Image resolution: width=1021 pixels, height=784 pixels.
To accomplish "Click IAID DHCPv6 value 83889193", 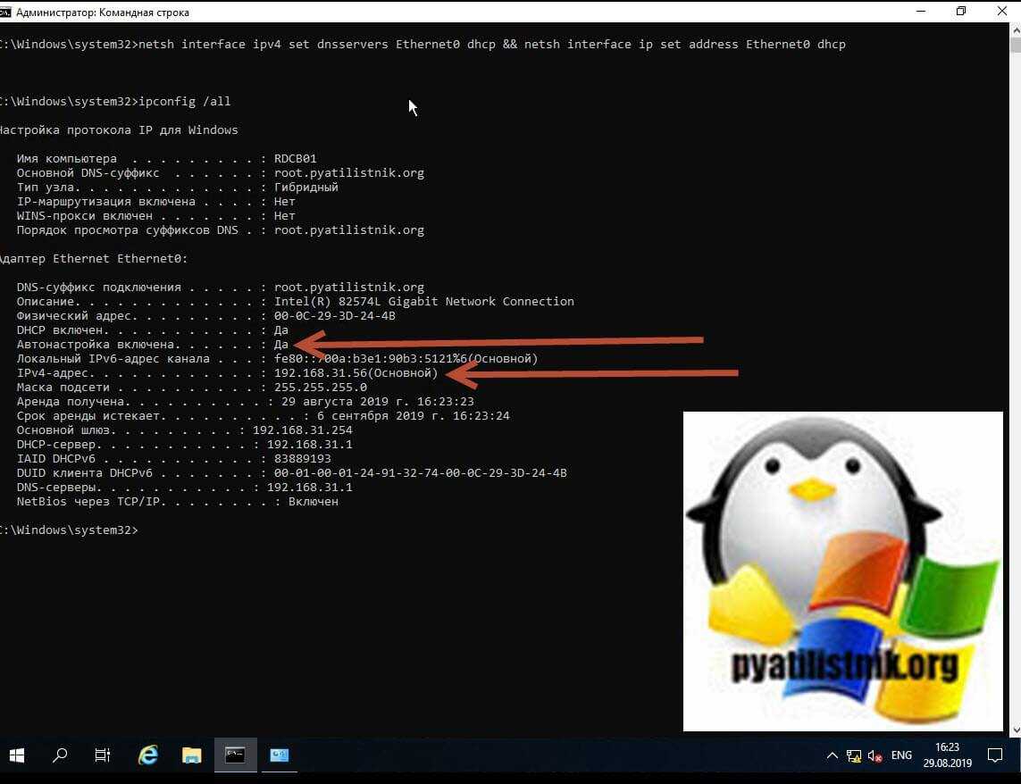I will tap(303, 459).
